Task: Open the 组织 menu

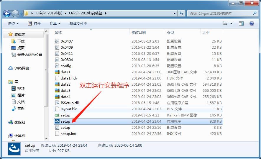Action: click(13, 24)
